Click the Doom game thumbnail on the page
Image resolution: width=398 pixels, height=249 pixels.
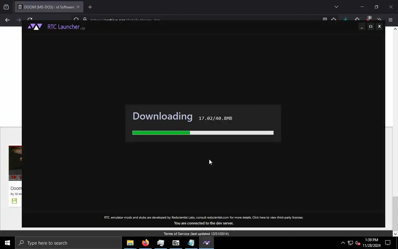[15, 163]
